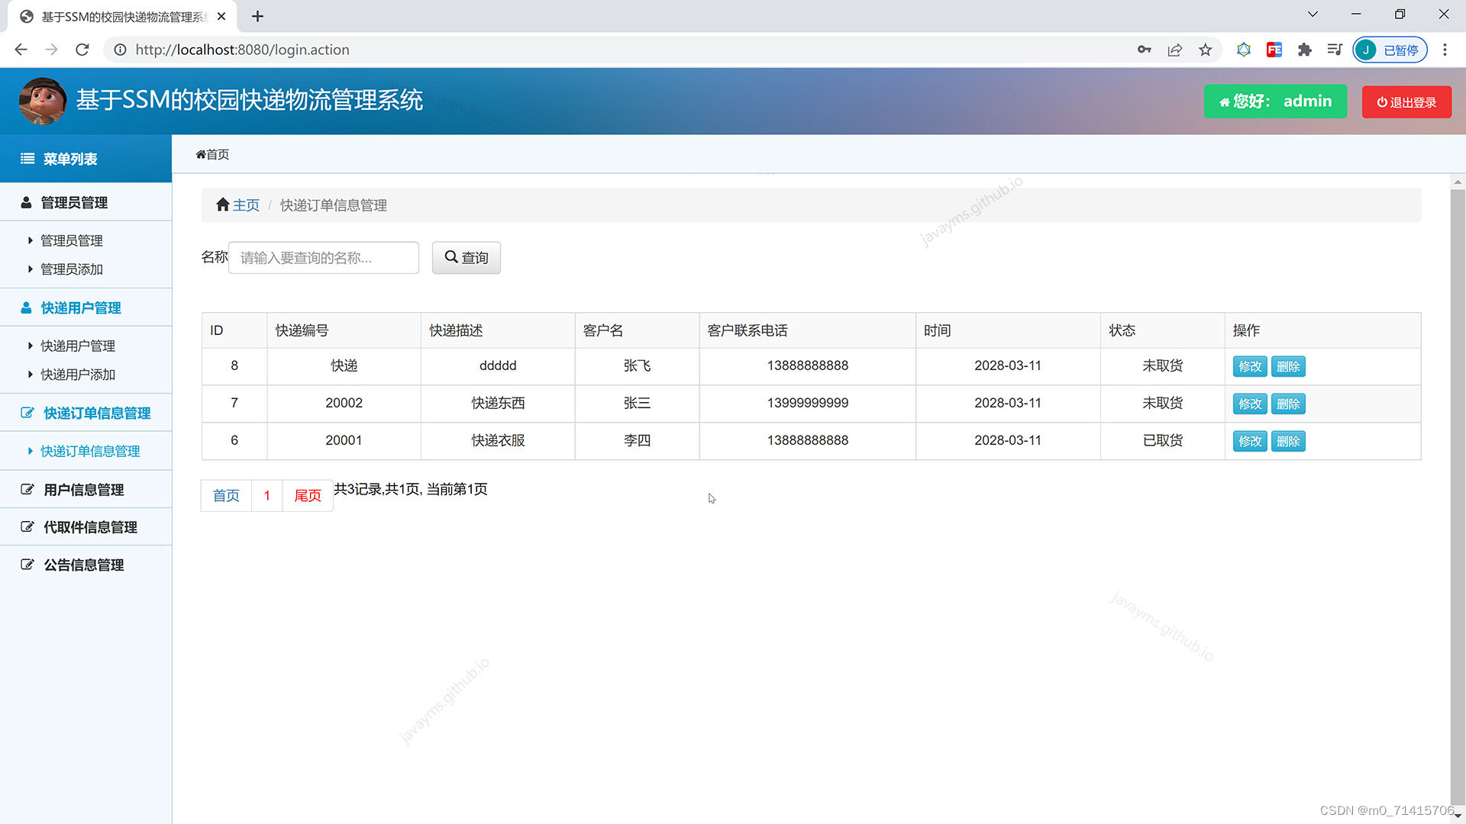Collapse the 快递用户管理 sidebar section
This screenshot has height=824, width=1466.
point(81,307)
